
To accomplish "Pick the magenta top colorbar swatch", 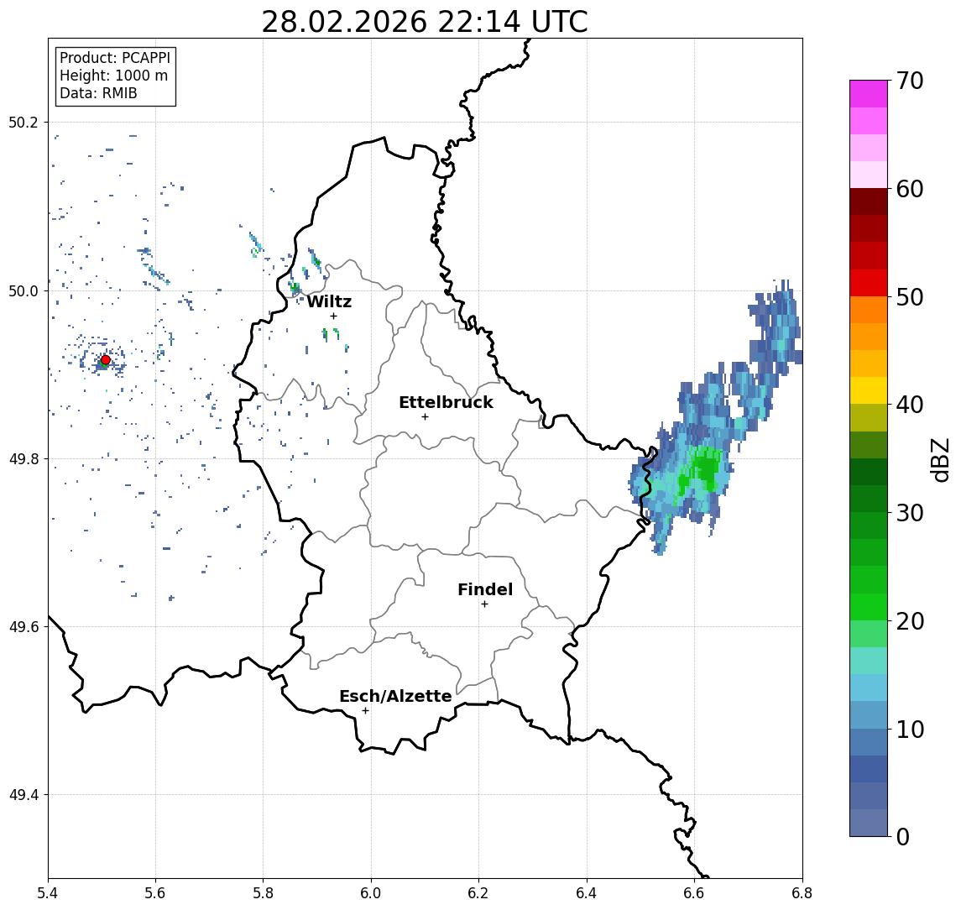I will 869,94.
